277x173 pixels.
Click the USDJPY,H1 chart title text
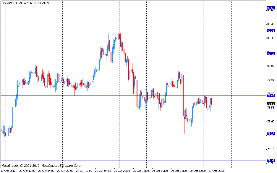9,3
